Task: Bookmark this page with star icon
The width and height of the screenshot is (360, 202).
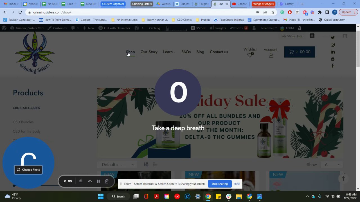Action: [x=273, y=12]
